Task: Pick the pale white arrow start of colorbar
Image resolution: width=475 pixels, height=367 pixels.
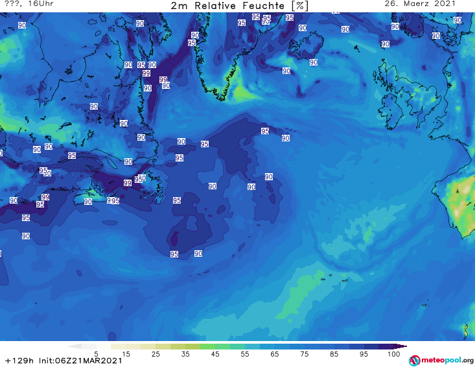Action: (x=75, y=346)
